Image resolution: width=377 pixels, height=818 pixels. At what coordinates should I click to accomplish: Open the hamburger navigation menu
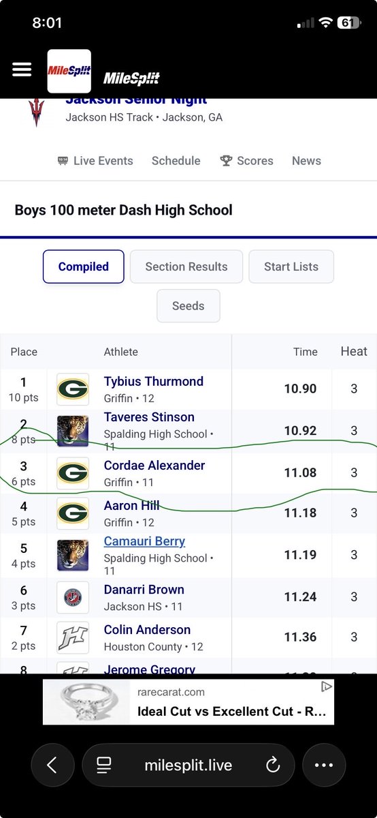[22, 70]
